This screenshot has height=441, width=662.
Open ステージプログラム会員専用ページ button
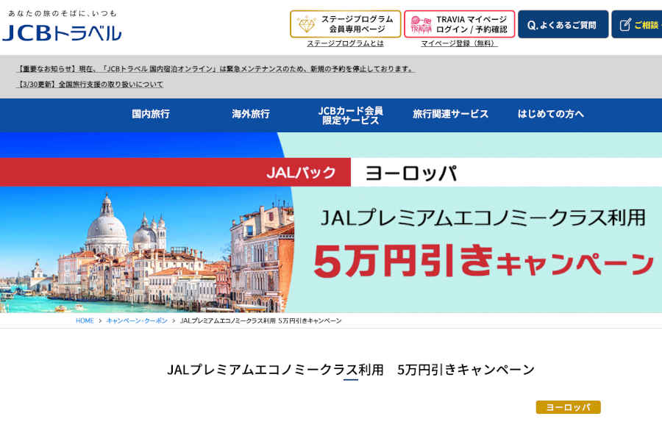point(346,24)
